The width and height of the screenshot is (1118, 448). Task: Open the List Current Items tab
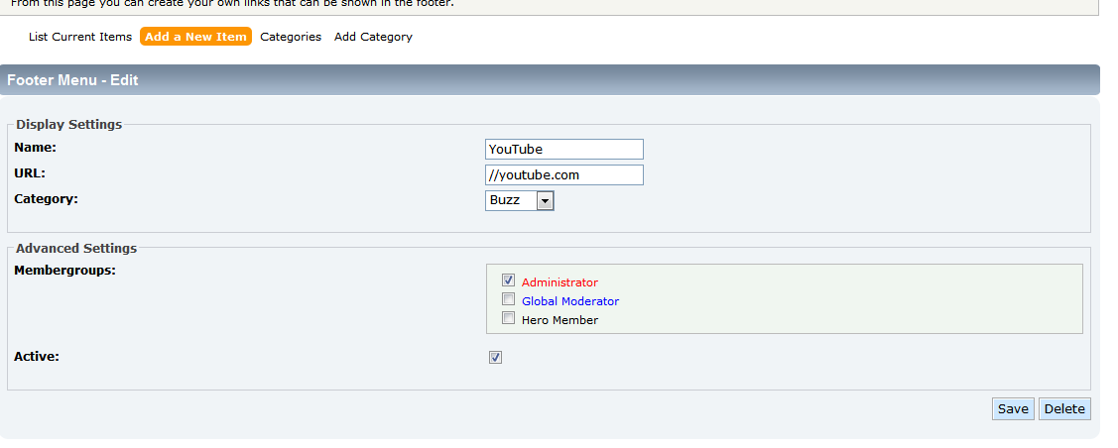tap(79, 37)
